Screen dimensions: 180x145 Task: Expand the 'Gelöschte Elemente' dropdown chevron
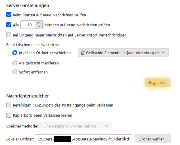click(x=163, y=53)
